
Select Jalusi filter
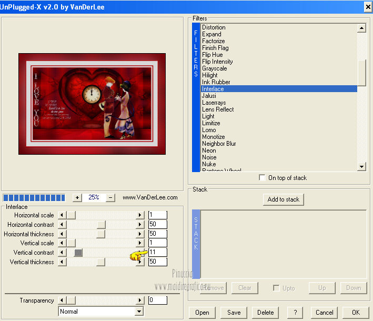[279, 96]
